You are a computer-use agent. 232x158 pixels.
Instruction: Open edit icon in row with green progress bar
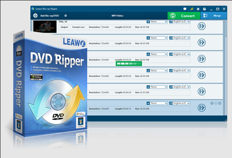[x=202, y=59]
